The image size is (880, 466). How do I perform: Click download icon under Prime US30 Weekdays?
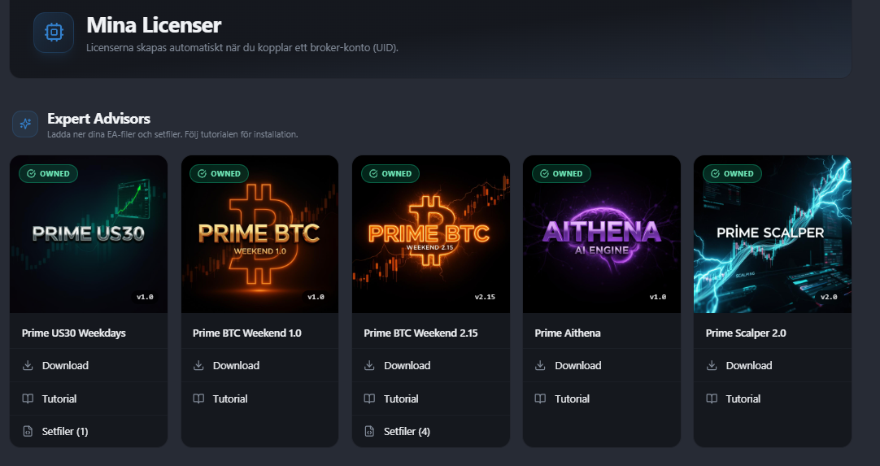point(28,365)
